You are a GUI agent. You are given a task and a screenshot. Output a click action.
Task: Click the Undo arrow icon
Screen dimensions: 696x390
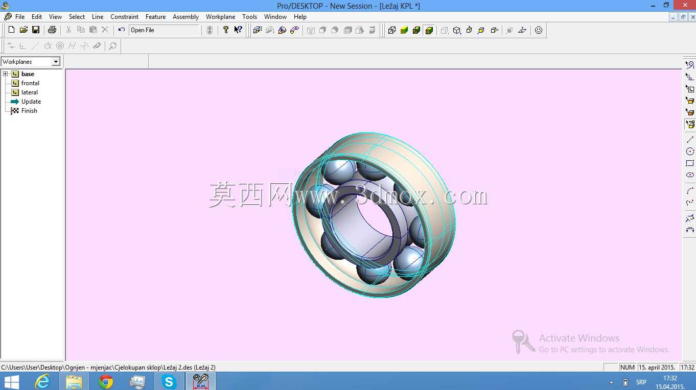tap(121, 30)
